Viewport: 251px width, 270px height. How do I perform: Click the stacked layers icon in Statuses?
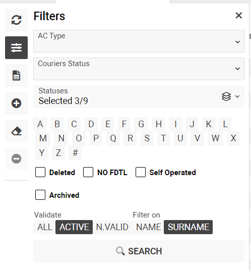pyautogui.click(x=226, y=96)
